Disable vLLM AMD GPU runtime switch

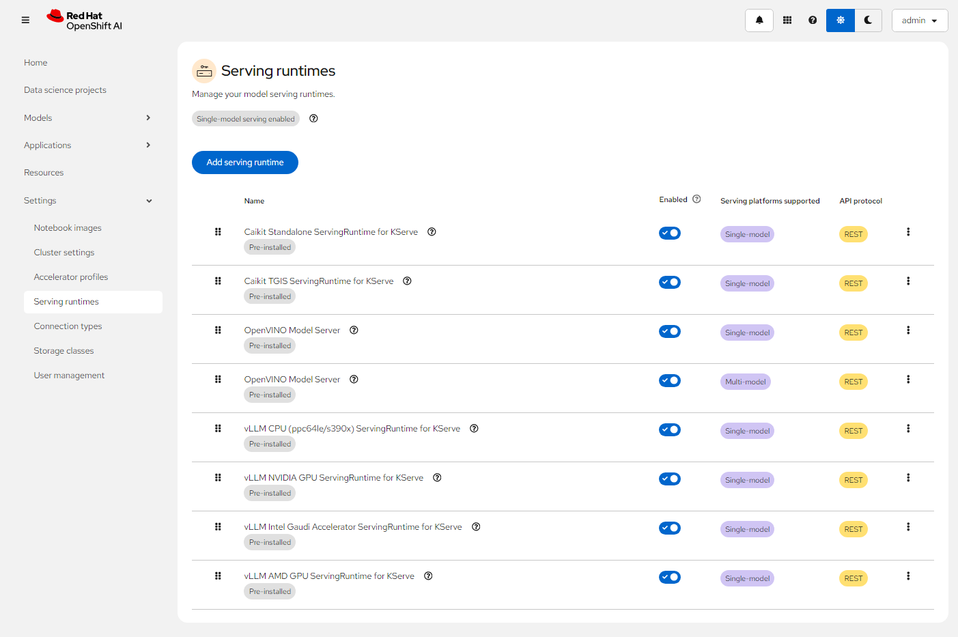[670, 577]
